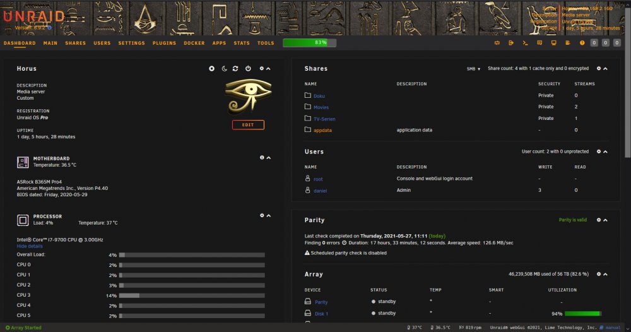Viewport: 631px width, 332px height.
Task: Click the double-arrow switch toolbar icon
Action: pos(497,43)
